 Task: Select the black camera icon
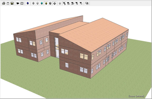coord(18,3)
